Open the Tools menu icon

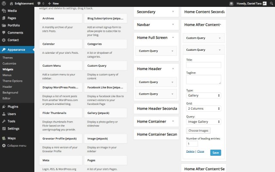3,121
